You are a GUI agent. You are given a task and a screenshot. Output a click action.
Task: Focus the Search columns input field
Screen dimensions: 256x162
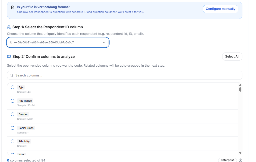pos(126,75)
